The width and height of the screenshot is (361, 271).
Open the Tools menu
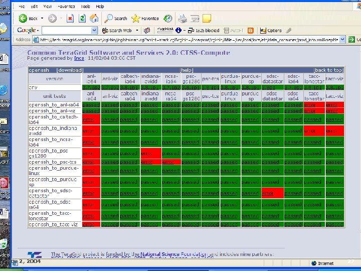click(x=85, y=7)
